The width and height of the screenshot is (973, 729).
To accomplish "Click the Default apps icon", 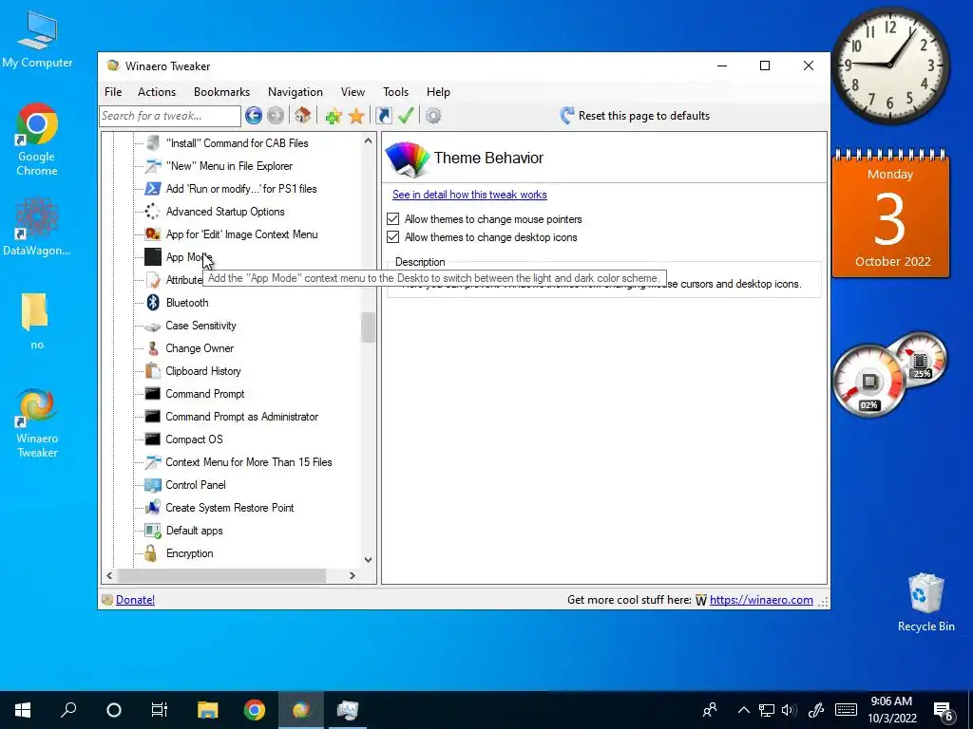I will coord(153,531).
